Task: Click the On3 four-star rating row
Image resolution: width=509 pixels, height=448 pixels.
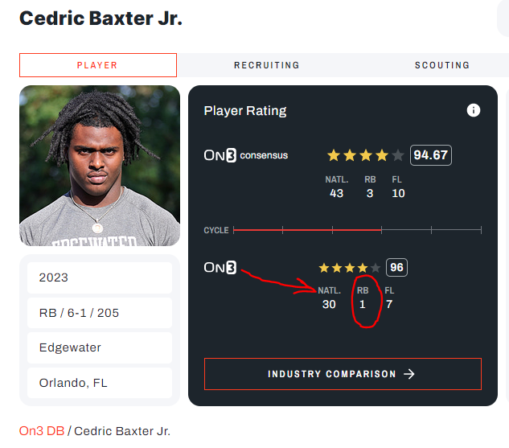Action: coord(349,268)
